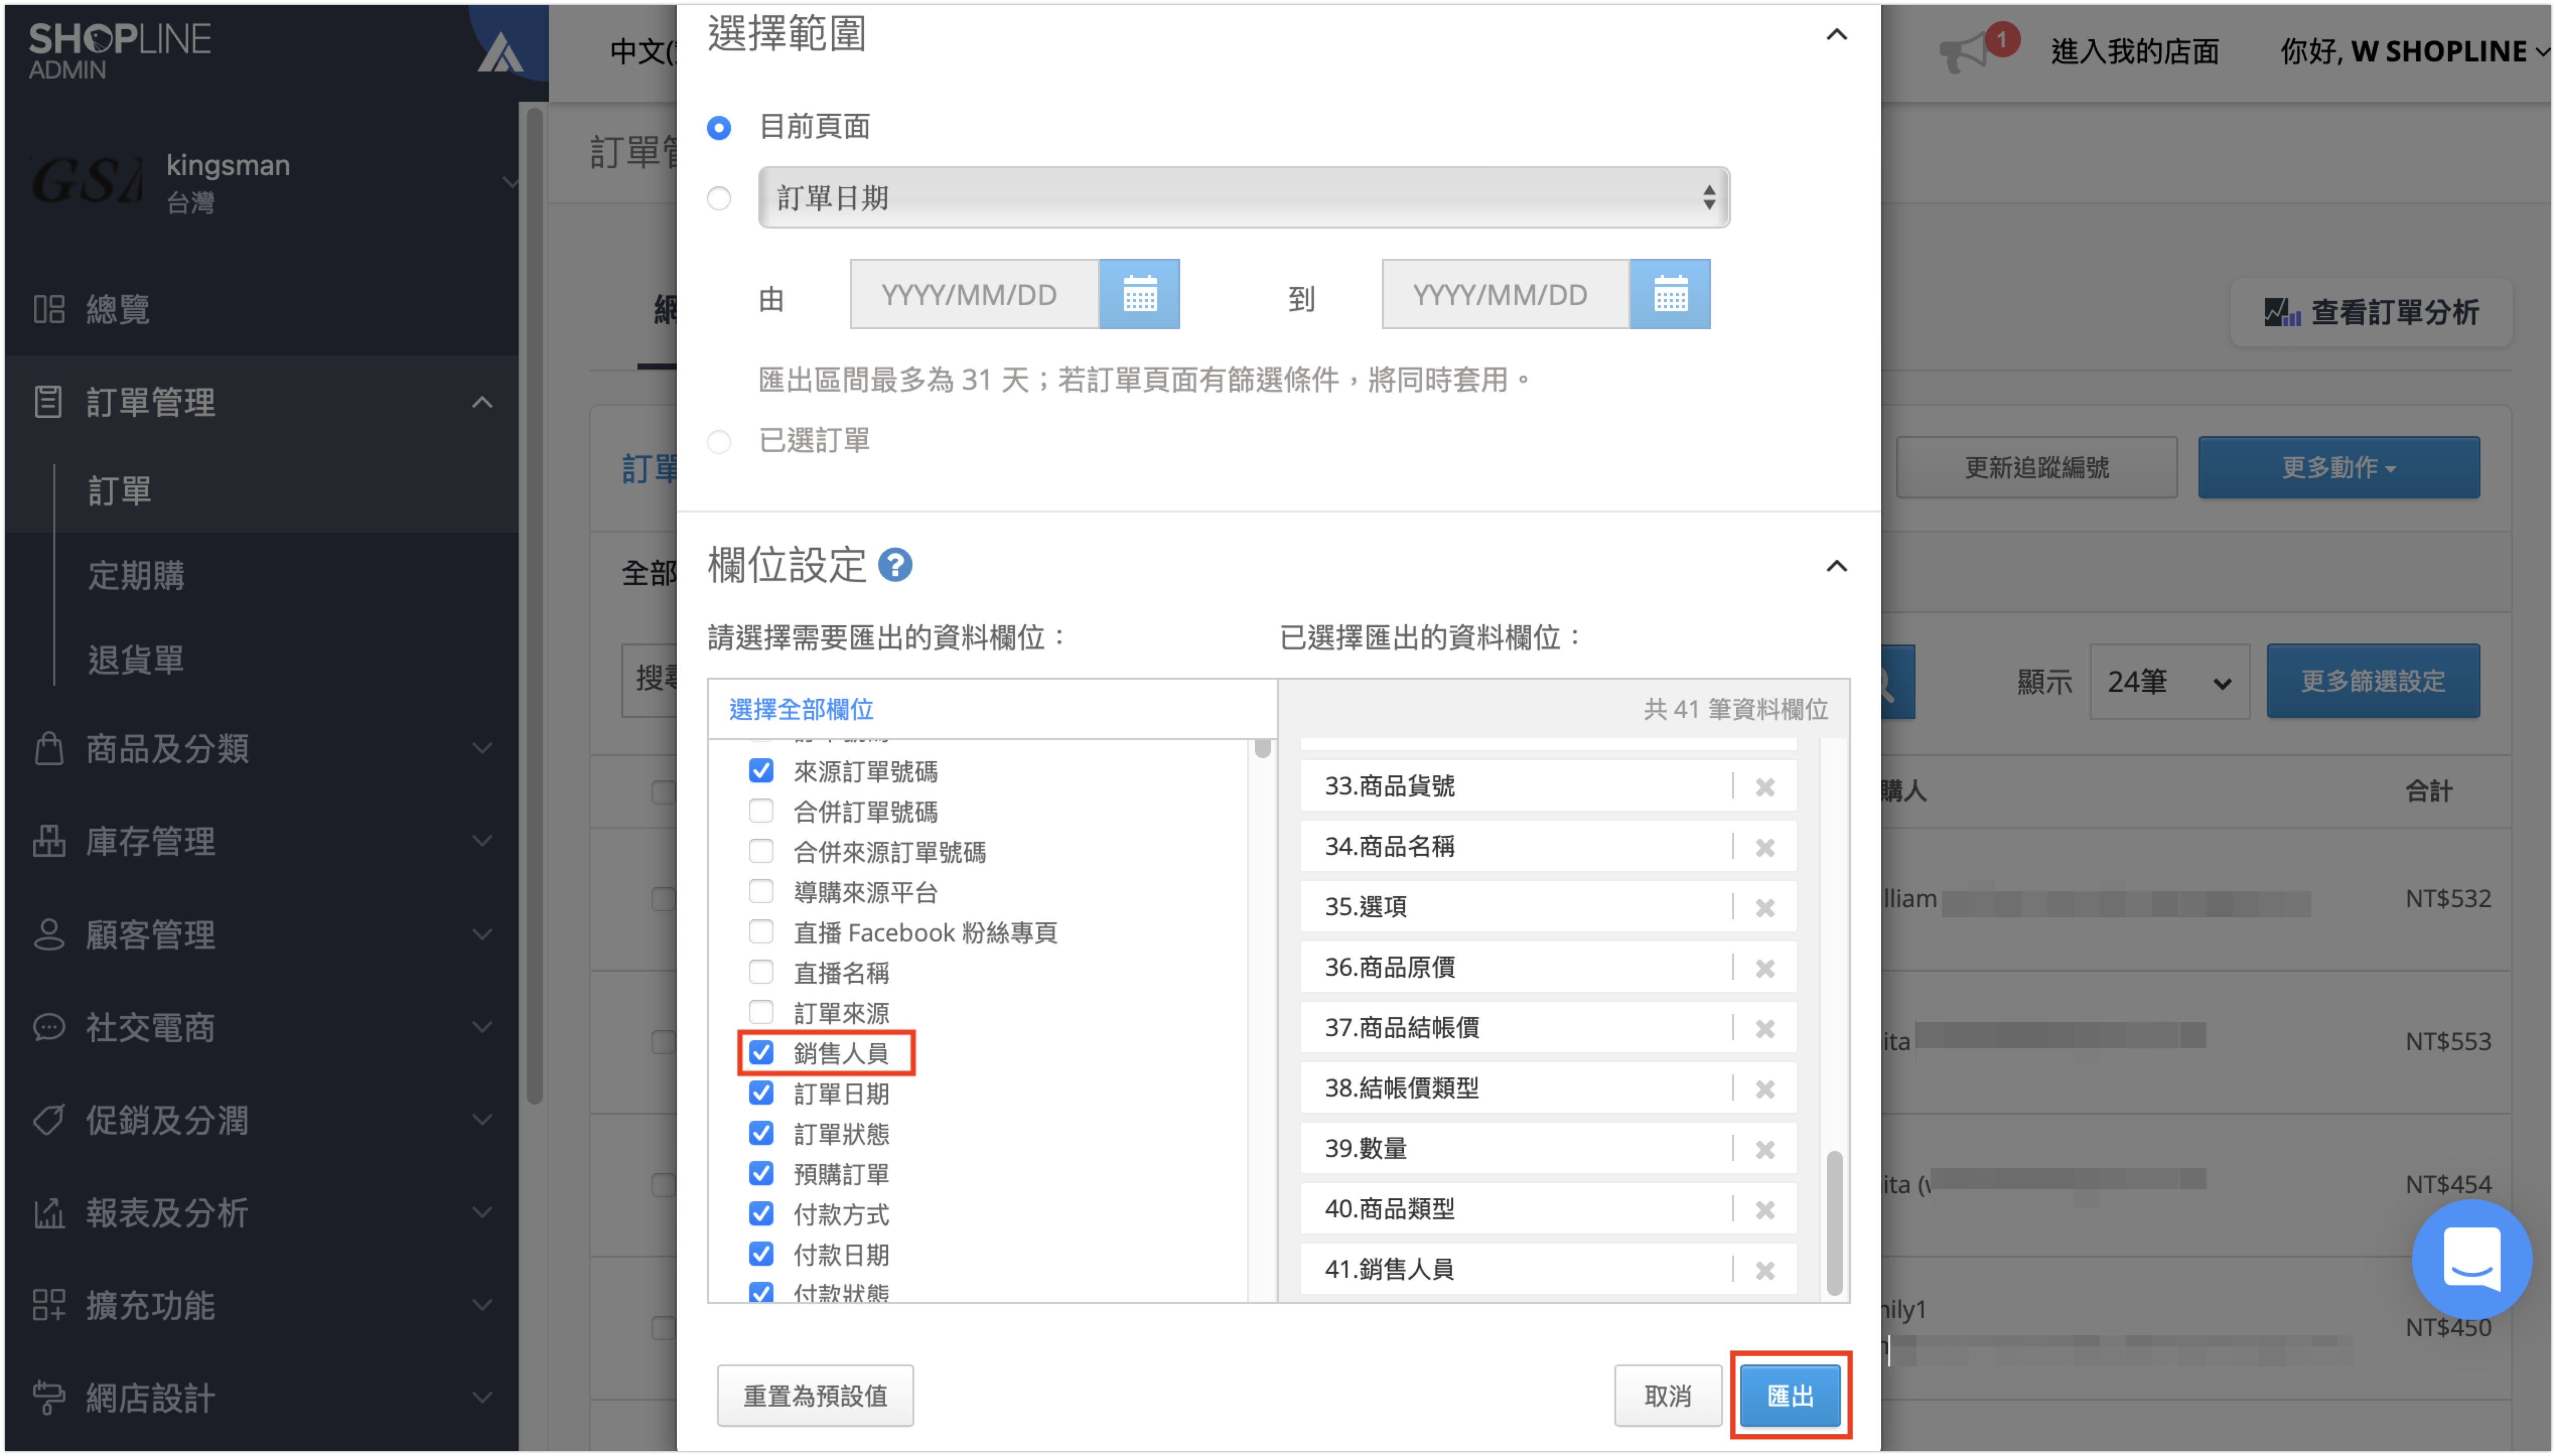Viewport: 2556px width, 1456px height.
Task: Collapse the 訂單管理 sidebar menu
Action: click(482, 402)
